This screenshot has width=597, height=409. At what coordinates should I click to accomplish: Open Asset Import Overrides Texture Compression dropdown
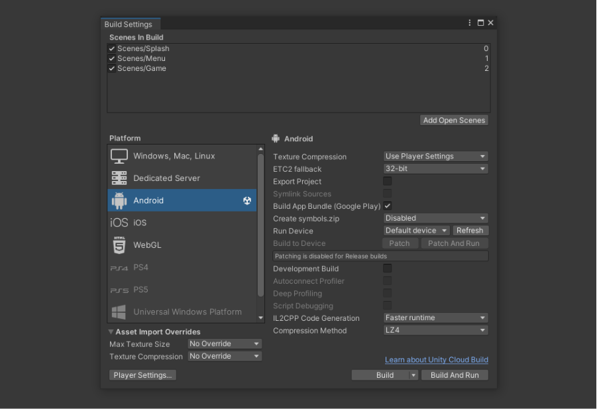(x=225, y=357)
